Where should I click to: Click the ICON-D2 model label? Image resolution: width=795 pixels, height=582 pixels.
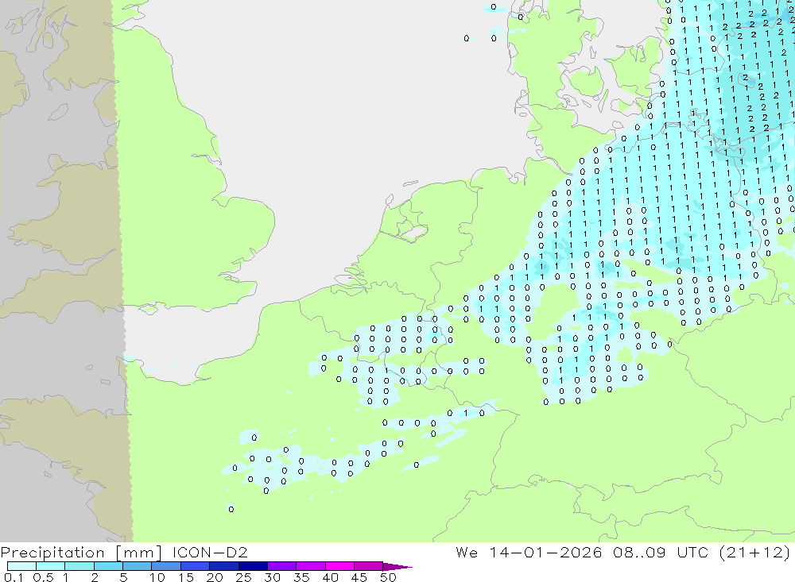point(210,552)
